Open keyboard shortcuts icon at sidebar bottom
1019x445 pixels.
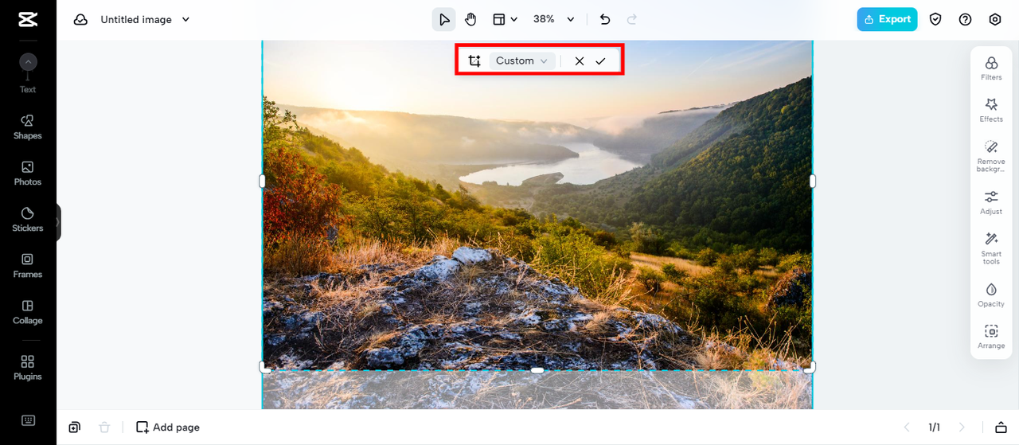pos(28,420)
